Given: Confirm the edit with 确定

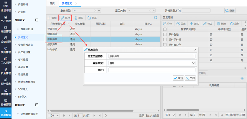Looking at the screenshot, I should 179,78.
